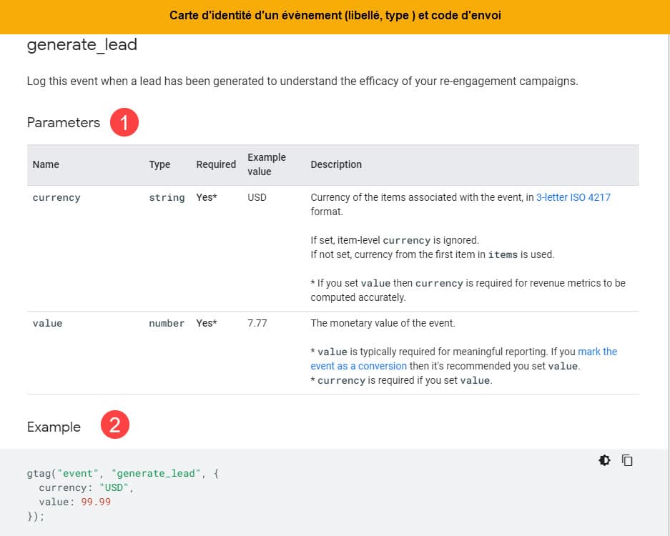Click the 7.77 example value cell
Screen dimensions: 670x536
coord(257,323)
